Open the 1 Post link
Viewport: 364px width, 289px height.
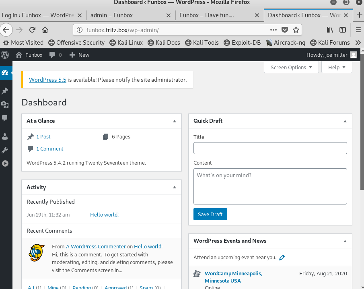[x=43, y=136]
